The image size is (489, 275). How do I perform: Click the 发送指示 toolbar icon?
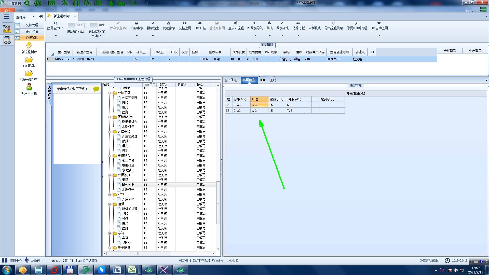pos(169,23)
